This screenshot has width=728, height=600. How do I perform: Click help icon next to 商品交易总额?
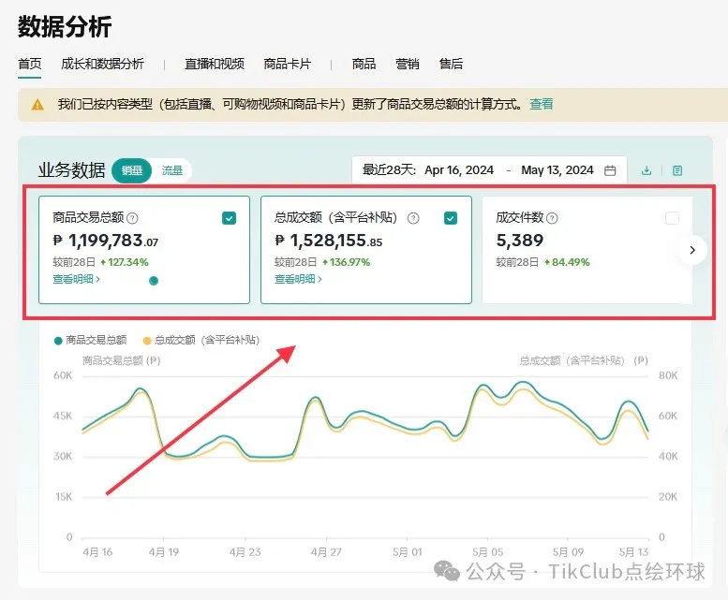(132, 218)
